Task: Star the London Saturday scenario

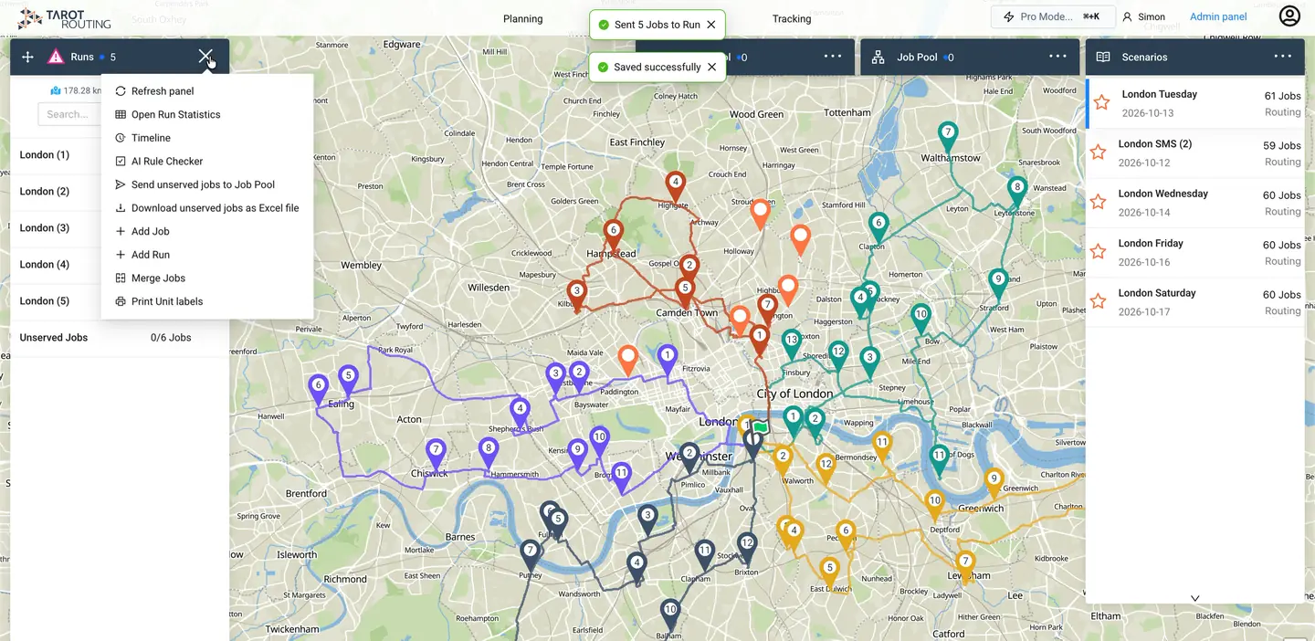Action: tap(1099, 301)
